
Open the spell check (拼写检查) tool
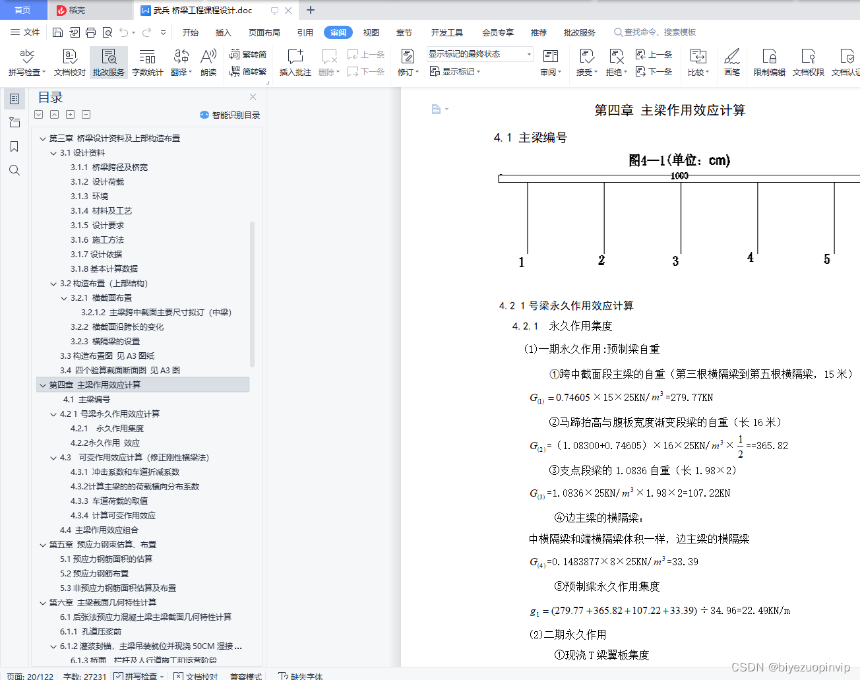[26, 63]
